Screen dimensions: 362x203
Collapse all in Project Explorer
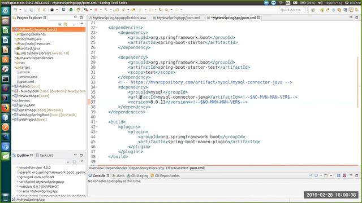coord(60,24)
